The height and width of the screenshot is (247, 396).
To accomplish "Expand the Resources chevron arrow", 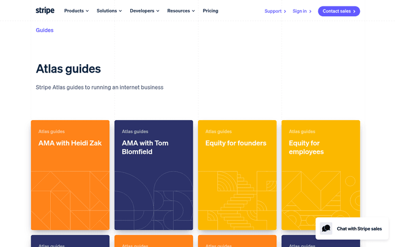I will pos(194,11).
